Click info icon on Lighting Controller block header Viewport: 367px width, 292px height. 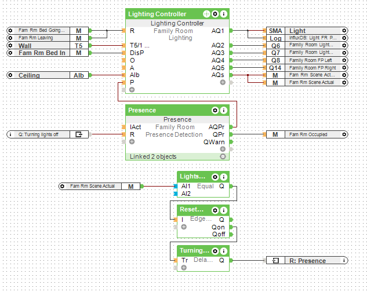click(x=224, y=13)
